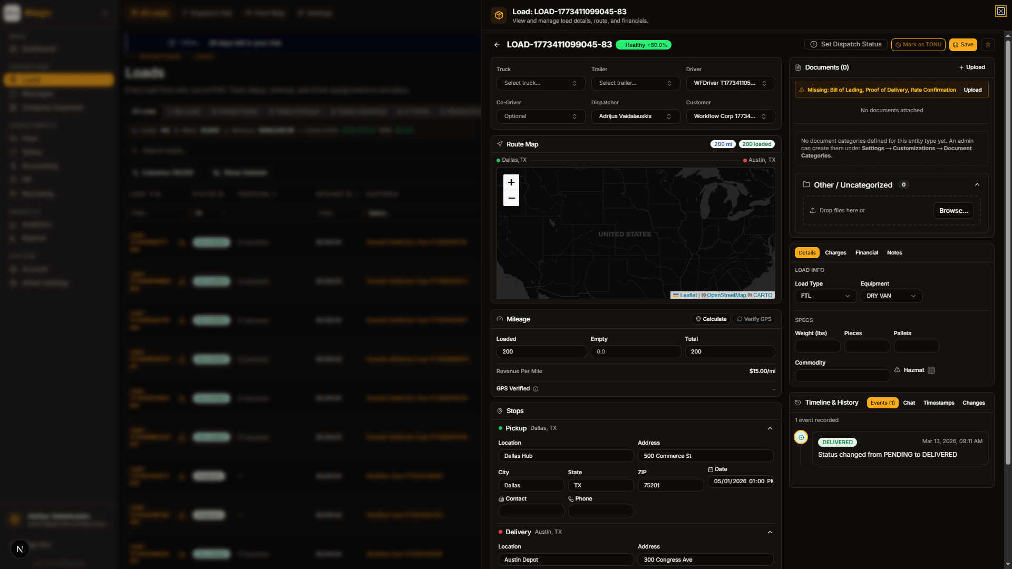Viewport: 1012px width, 569px height.
Task: Open the Timestamps tab
Action: click(x=939, y=403)
